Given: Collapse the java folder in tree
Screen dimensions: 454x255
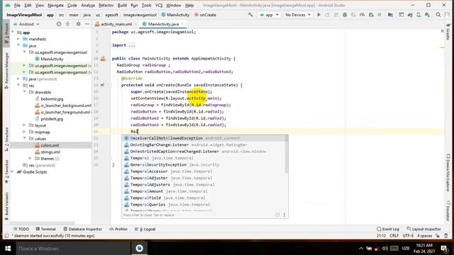Looking at the screenshot, I should tap(18, 45).
